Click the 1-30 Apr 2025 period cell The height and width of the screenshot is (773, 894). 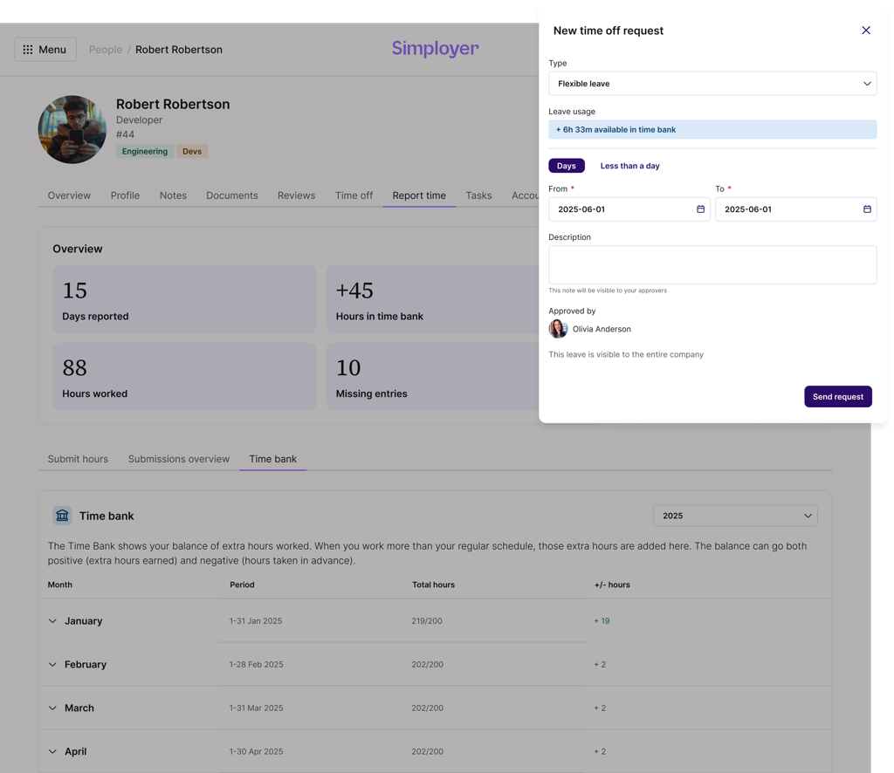pyautogui.click(x=256, y=751)
